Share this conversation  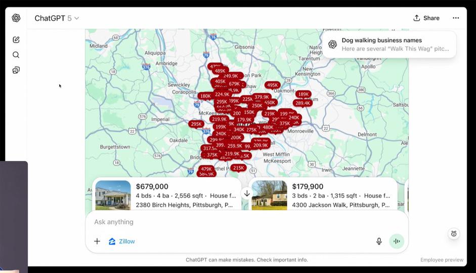tap(426, 18)
